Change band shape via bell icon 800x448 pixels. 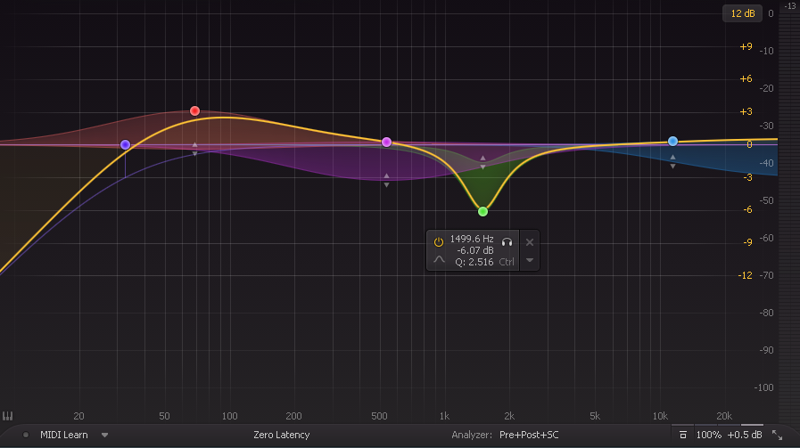[x=439, y=260]
